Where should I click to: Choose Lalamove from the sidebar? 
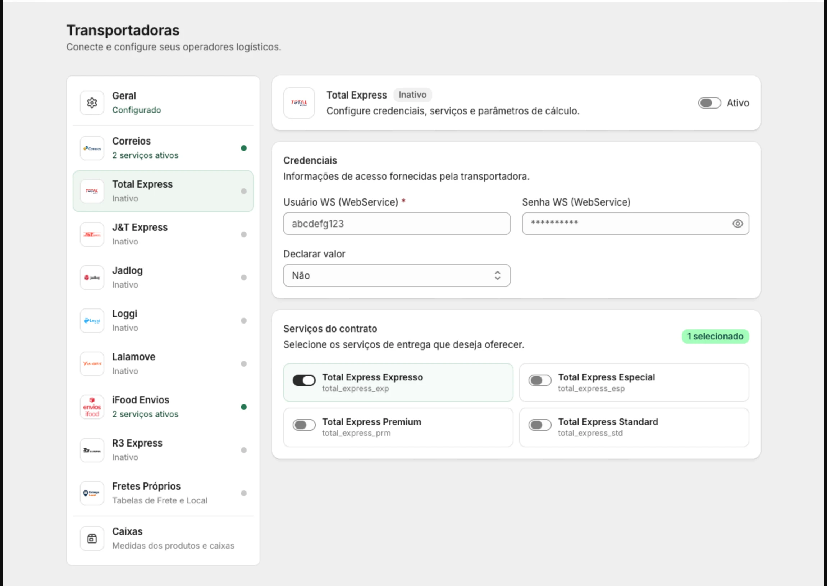click(x=163, y=364)
